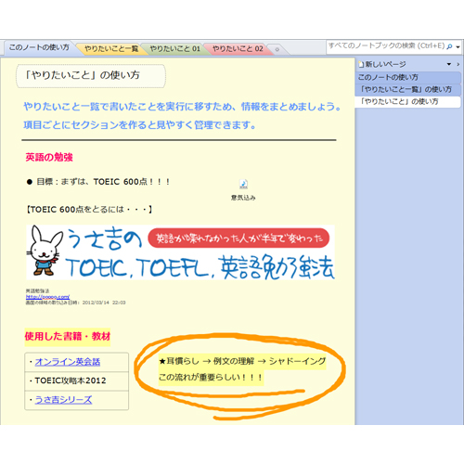The image size is (464, 464).
Task: Open the オンライン英会話 link
Action: pyautogui.click(x=68, y=362)
